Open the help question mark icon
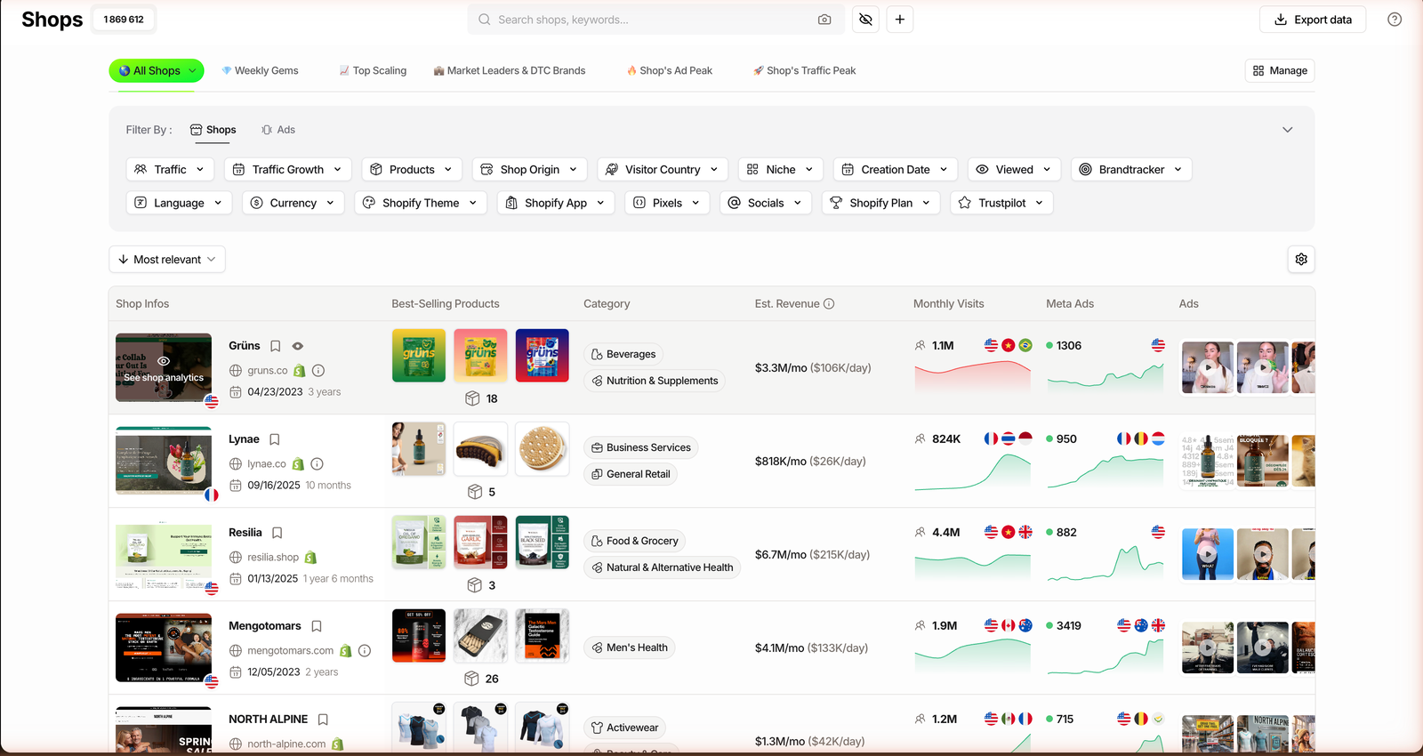 1395,20
